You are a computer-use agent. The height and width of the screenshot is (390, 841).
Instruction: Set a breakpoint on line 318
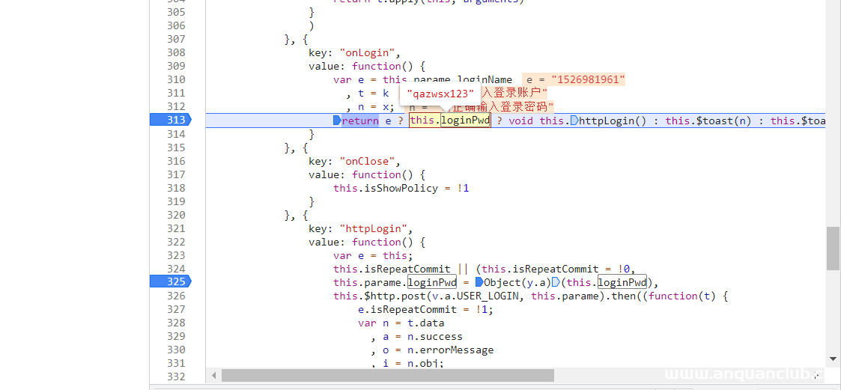coord(176,188)
